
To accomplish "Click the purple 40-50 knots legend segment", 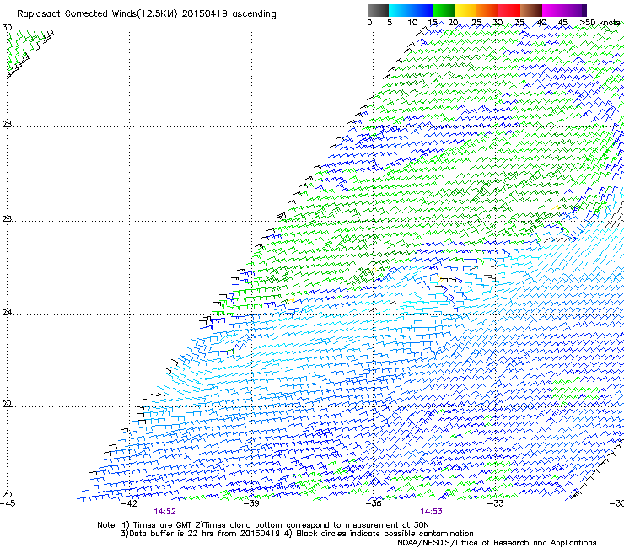I will pyautogui.click(x=564, y=10).
